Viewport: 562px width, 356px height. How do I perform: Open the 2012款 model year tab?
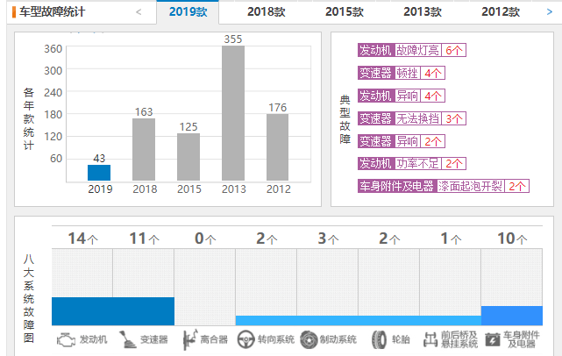click(x=500, y=12)
